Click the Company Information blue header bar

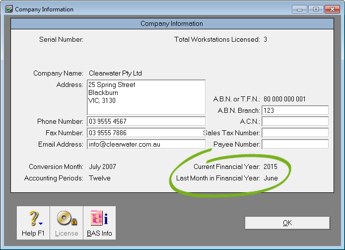click(x=172, y=24)
